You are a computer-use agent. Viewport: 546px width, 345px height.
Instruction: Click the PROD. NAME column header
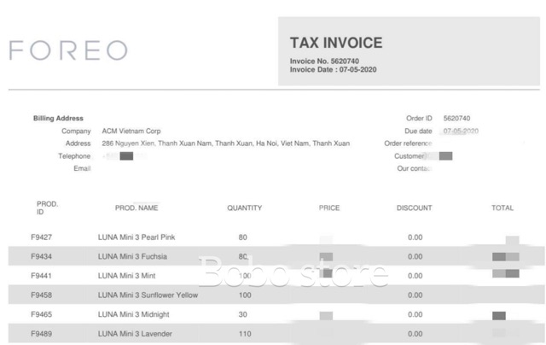136,208
